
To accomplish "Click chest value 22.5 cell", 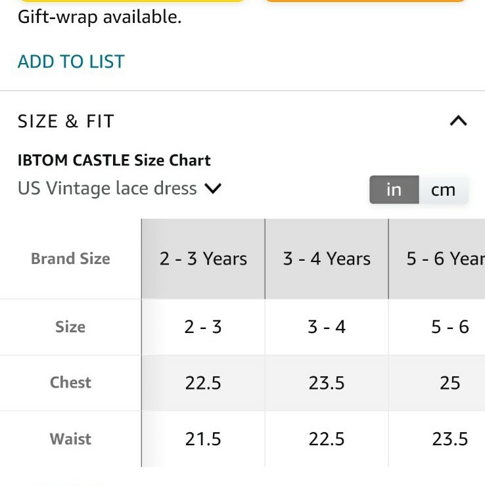I will click(203, 383).
